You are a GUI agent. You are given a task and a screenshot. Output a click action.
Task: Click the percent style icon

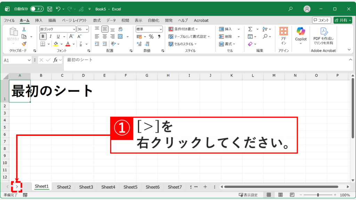coord(151,36)
